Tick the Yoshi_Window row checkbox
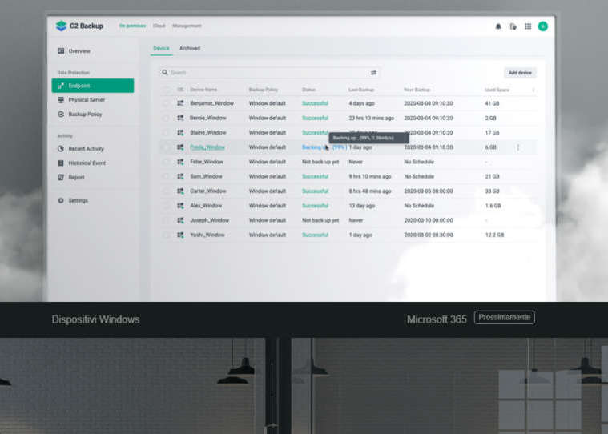The height and width of the screenshot is (434, 608). 167,235
